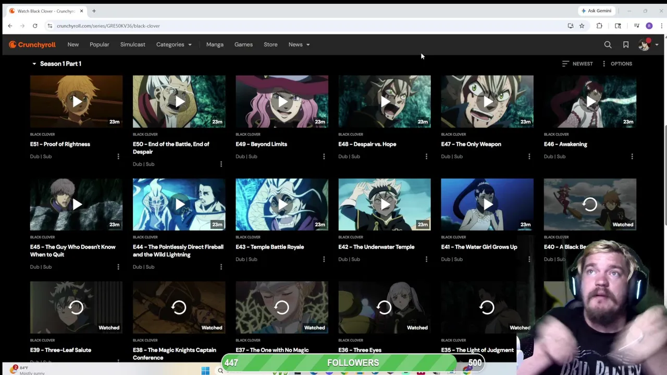The height and width of the screenshot is (375, 667).
Task: Open more options for E50
Action: [x=221, y=164]
